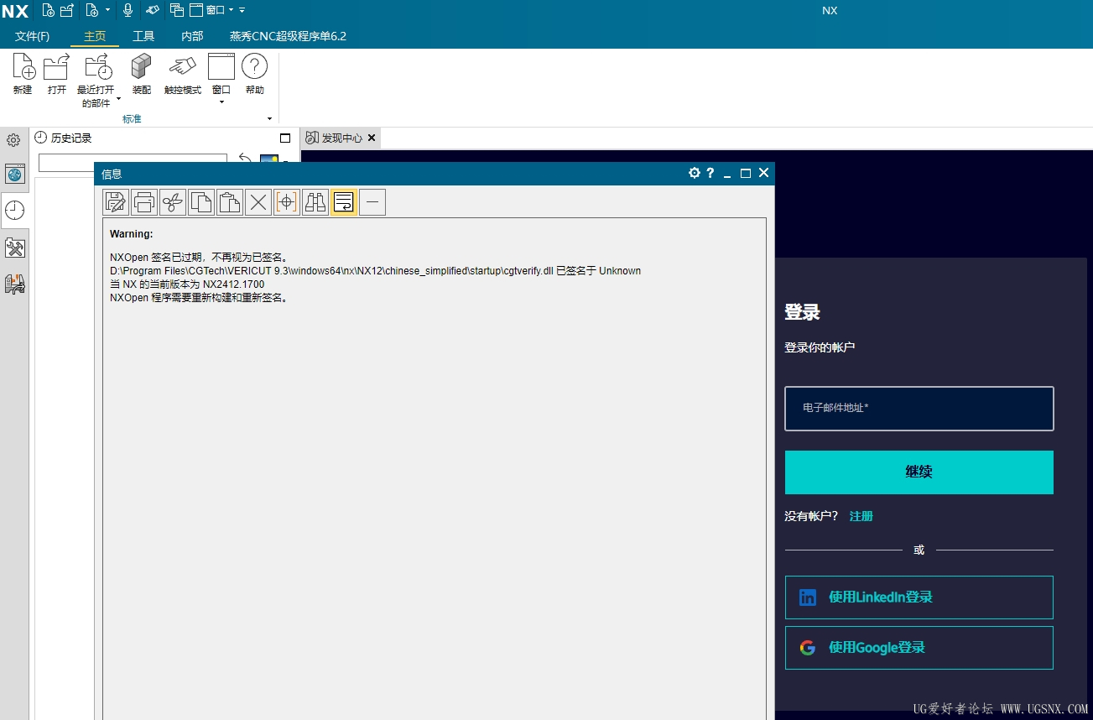Click the 继续 continue button
The height and width of the screenshot is (720, 1093).
919,472
